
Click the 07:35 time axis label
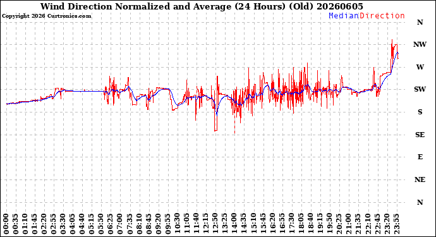(130, 224)
